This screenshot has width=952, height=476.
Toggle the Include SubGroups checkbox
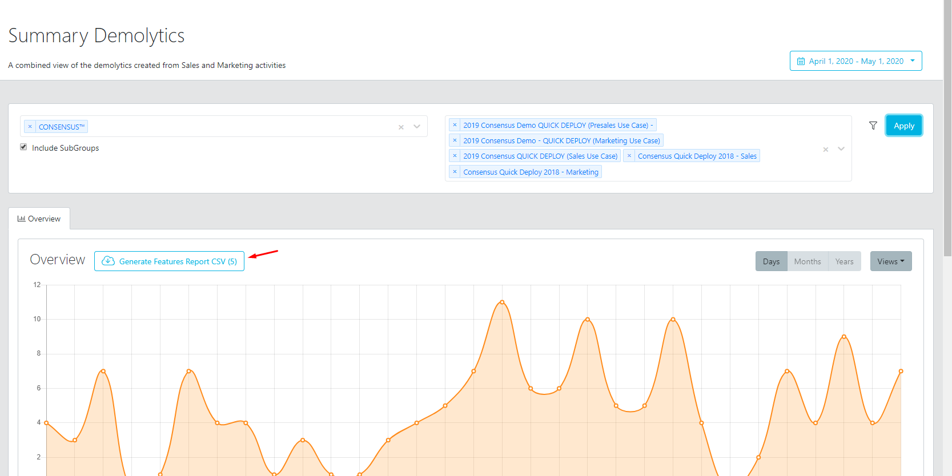(x=23, y=147)
